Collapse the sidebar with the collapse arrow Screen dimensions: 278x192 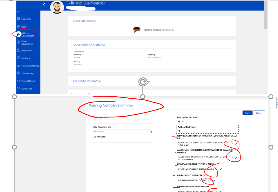point(18,12)
